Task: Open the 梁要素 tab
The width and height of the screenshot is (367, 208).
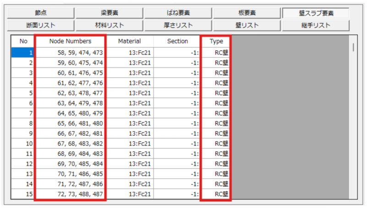Action: tap(109, 13)
